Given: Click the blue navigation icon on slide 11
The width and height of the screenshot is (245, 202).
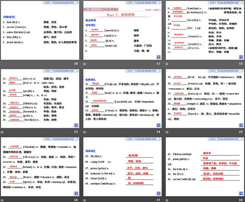Looking at the screenshot, I should click(x=159, y=57).
